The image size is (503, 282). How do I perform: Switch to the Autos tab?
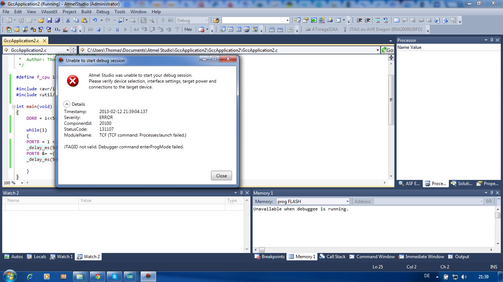click(x=14, y=257)
